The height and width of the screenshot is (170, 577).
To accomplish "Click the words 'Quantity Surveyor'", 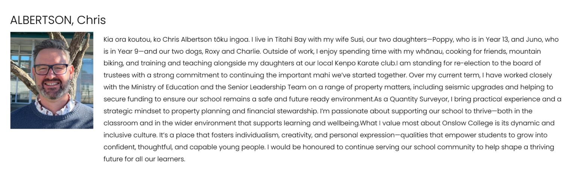I will pos(418,99).
